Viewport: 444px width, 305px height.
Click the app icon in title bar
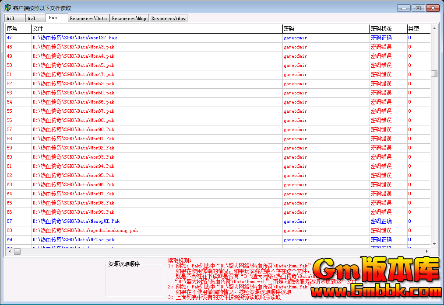click(x=7, y=8)
